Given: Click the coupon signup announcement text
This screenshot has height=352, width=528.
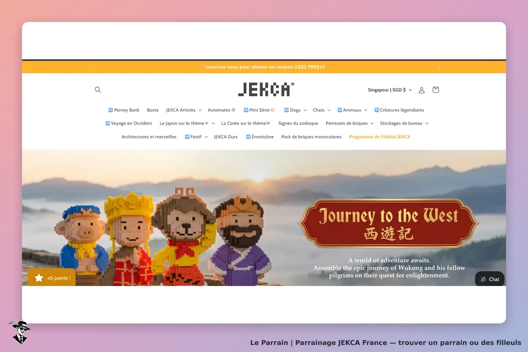Looking at the screenshot, I should [266, 67].
